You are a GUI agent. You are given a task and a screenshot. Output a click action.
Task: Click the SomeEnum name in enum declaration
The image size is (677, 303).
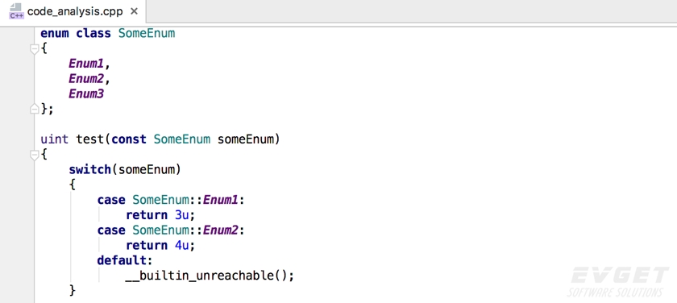coord(147,34)
